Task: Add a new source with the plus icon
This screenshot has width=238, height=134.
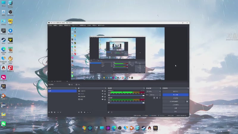Action: coord(79,112)
